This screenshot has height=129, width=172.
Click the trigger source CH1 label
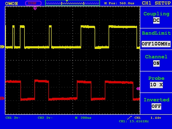click(137, 118)
